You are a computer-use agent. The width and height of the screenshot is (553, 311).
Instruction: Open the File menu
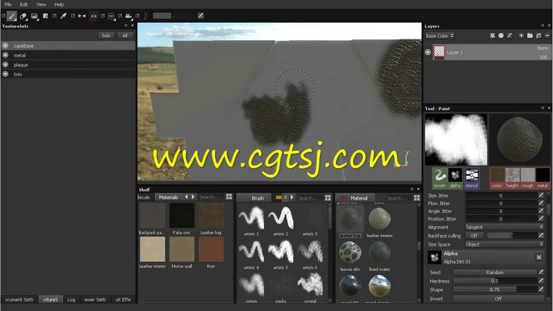click(x=8, y=4)
